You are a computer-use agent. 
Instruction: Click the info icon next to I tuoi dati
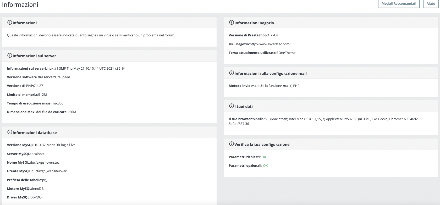pyautogui.click(x=232, y=106)
